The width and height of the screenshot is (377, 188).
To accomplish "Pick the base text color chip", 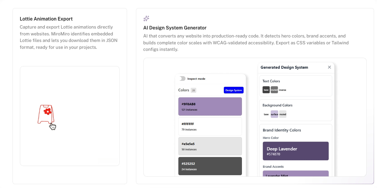I will 266,90.
